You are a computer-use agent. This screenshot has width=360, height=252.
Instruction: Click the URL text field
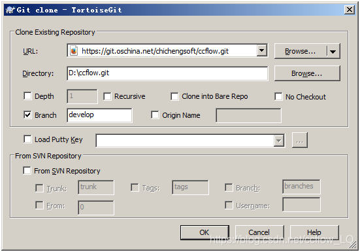[167, 50]
